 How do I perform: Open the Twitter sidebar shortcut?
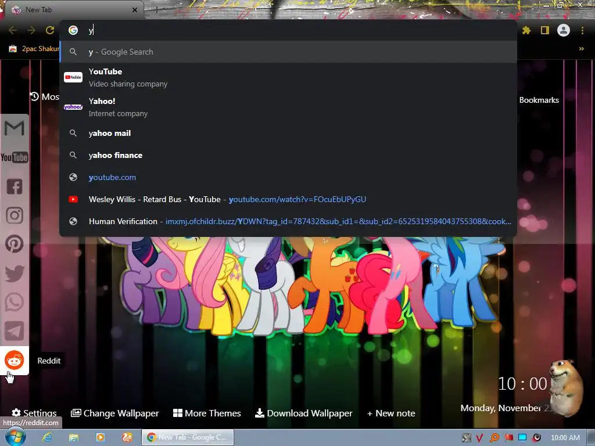pos(15,273)
